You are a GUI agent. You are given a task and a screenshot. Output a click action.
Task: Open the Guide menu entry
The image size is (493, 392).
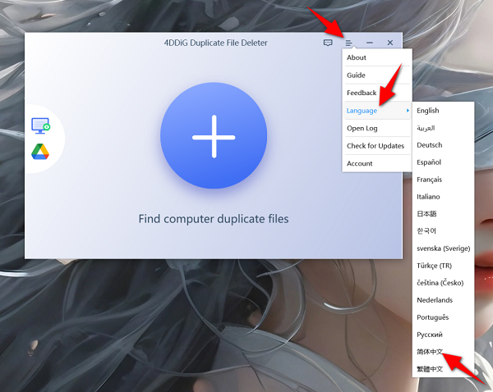[377, 75]
